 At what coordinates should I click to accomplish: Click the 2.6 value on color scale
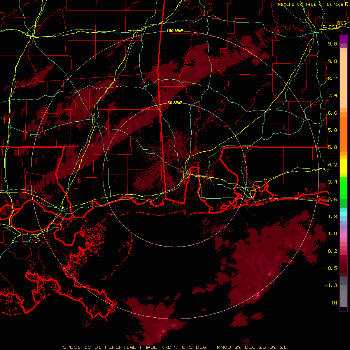[x=332, y=199]
